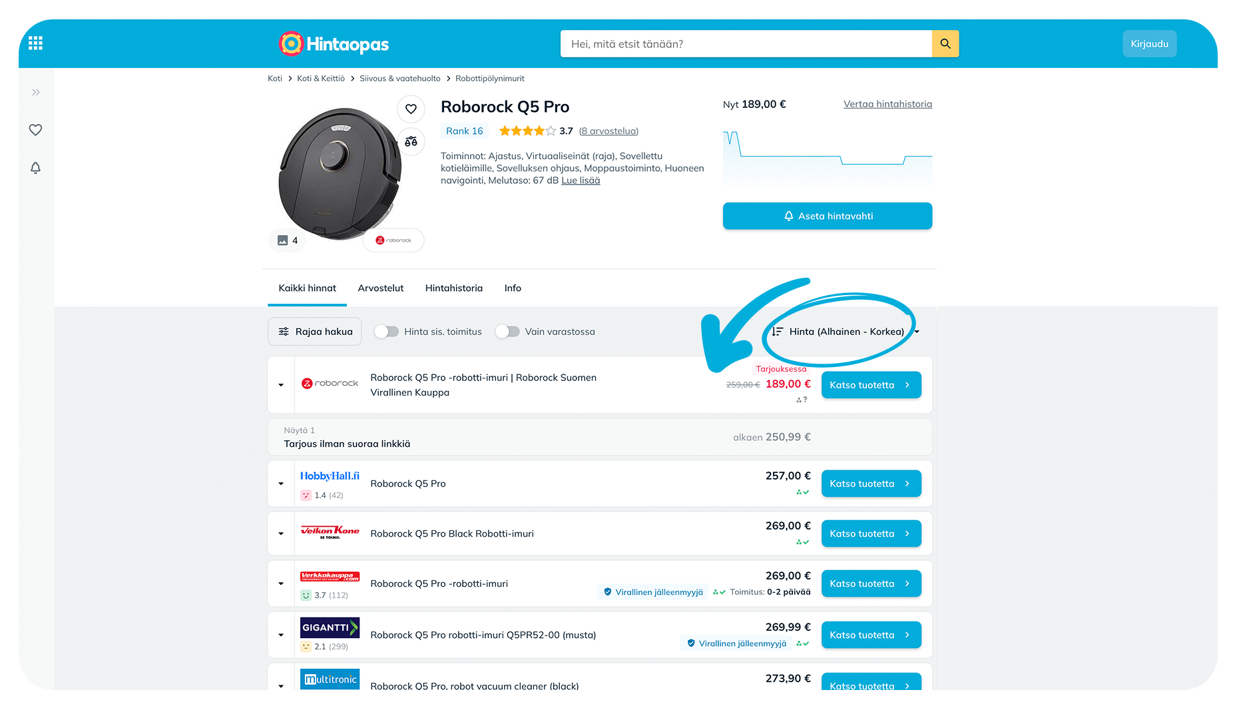This screenshot has height=710, width=1237.
Task: Toggle Vain varastossa switch
Action: [x=507, y=332]
